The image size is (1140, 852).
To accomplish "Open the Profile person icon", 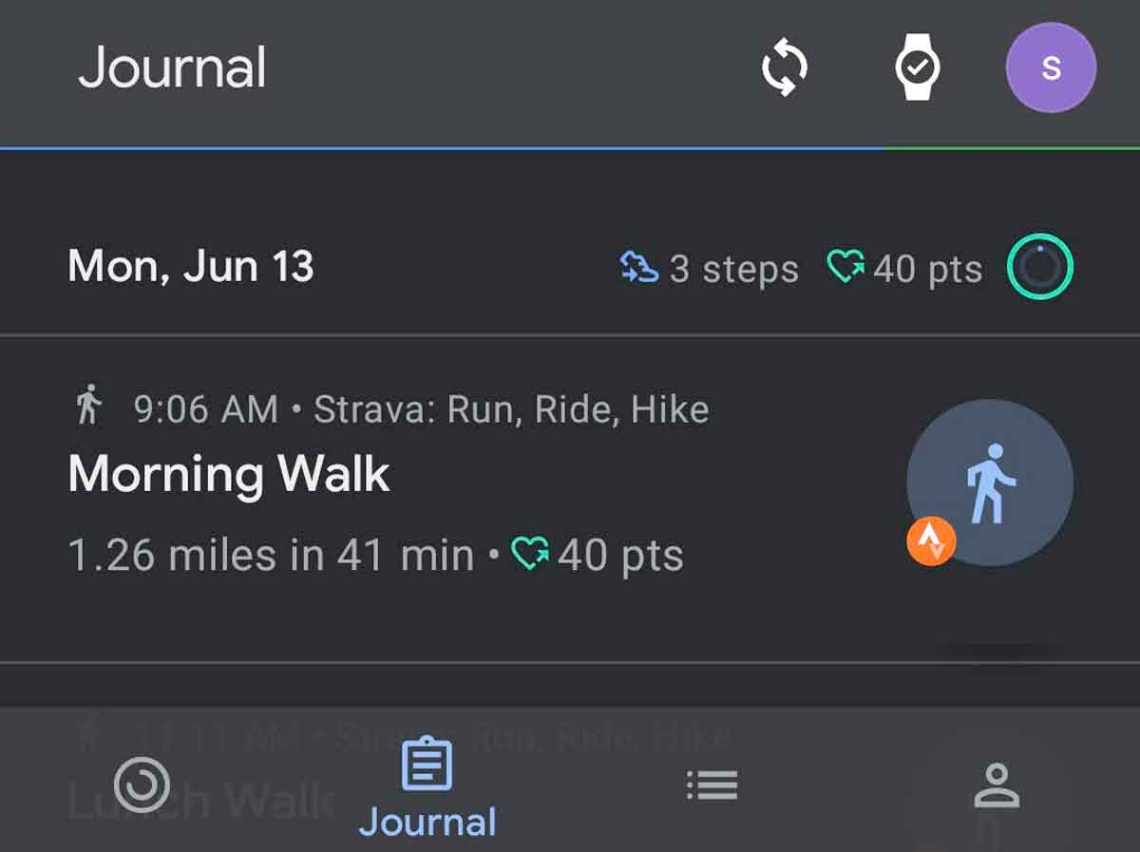I will (995, 785).
